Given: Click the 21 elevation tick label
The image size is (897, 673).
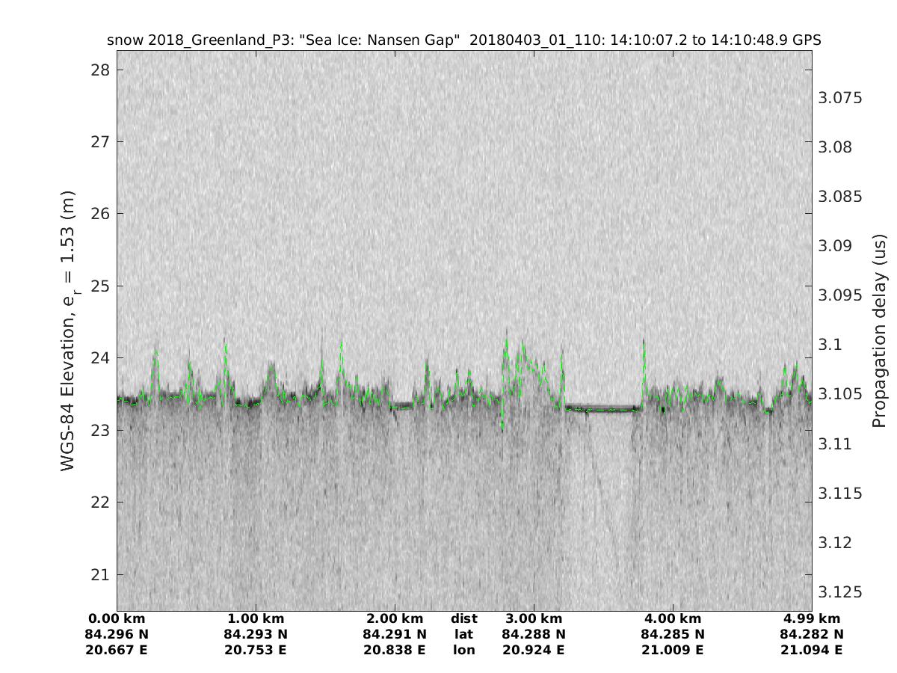Looking at the screenshot, I should click(x=99, y=574).
